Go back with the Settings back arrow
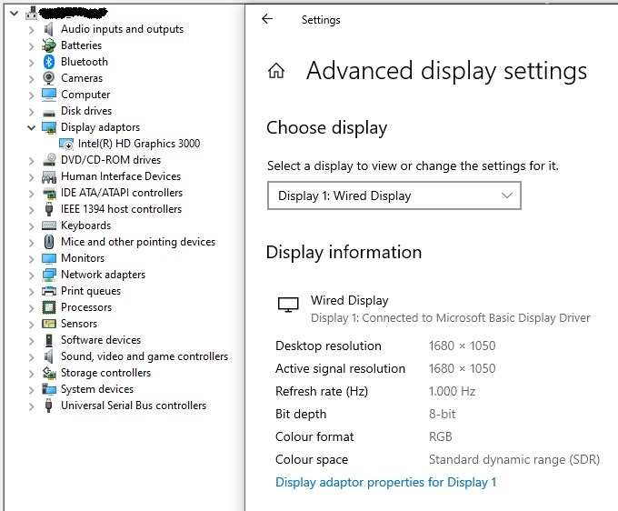 click(267, 19)
